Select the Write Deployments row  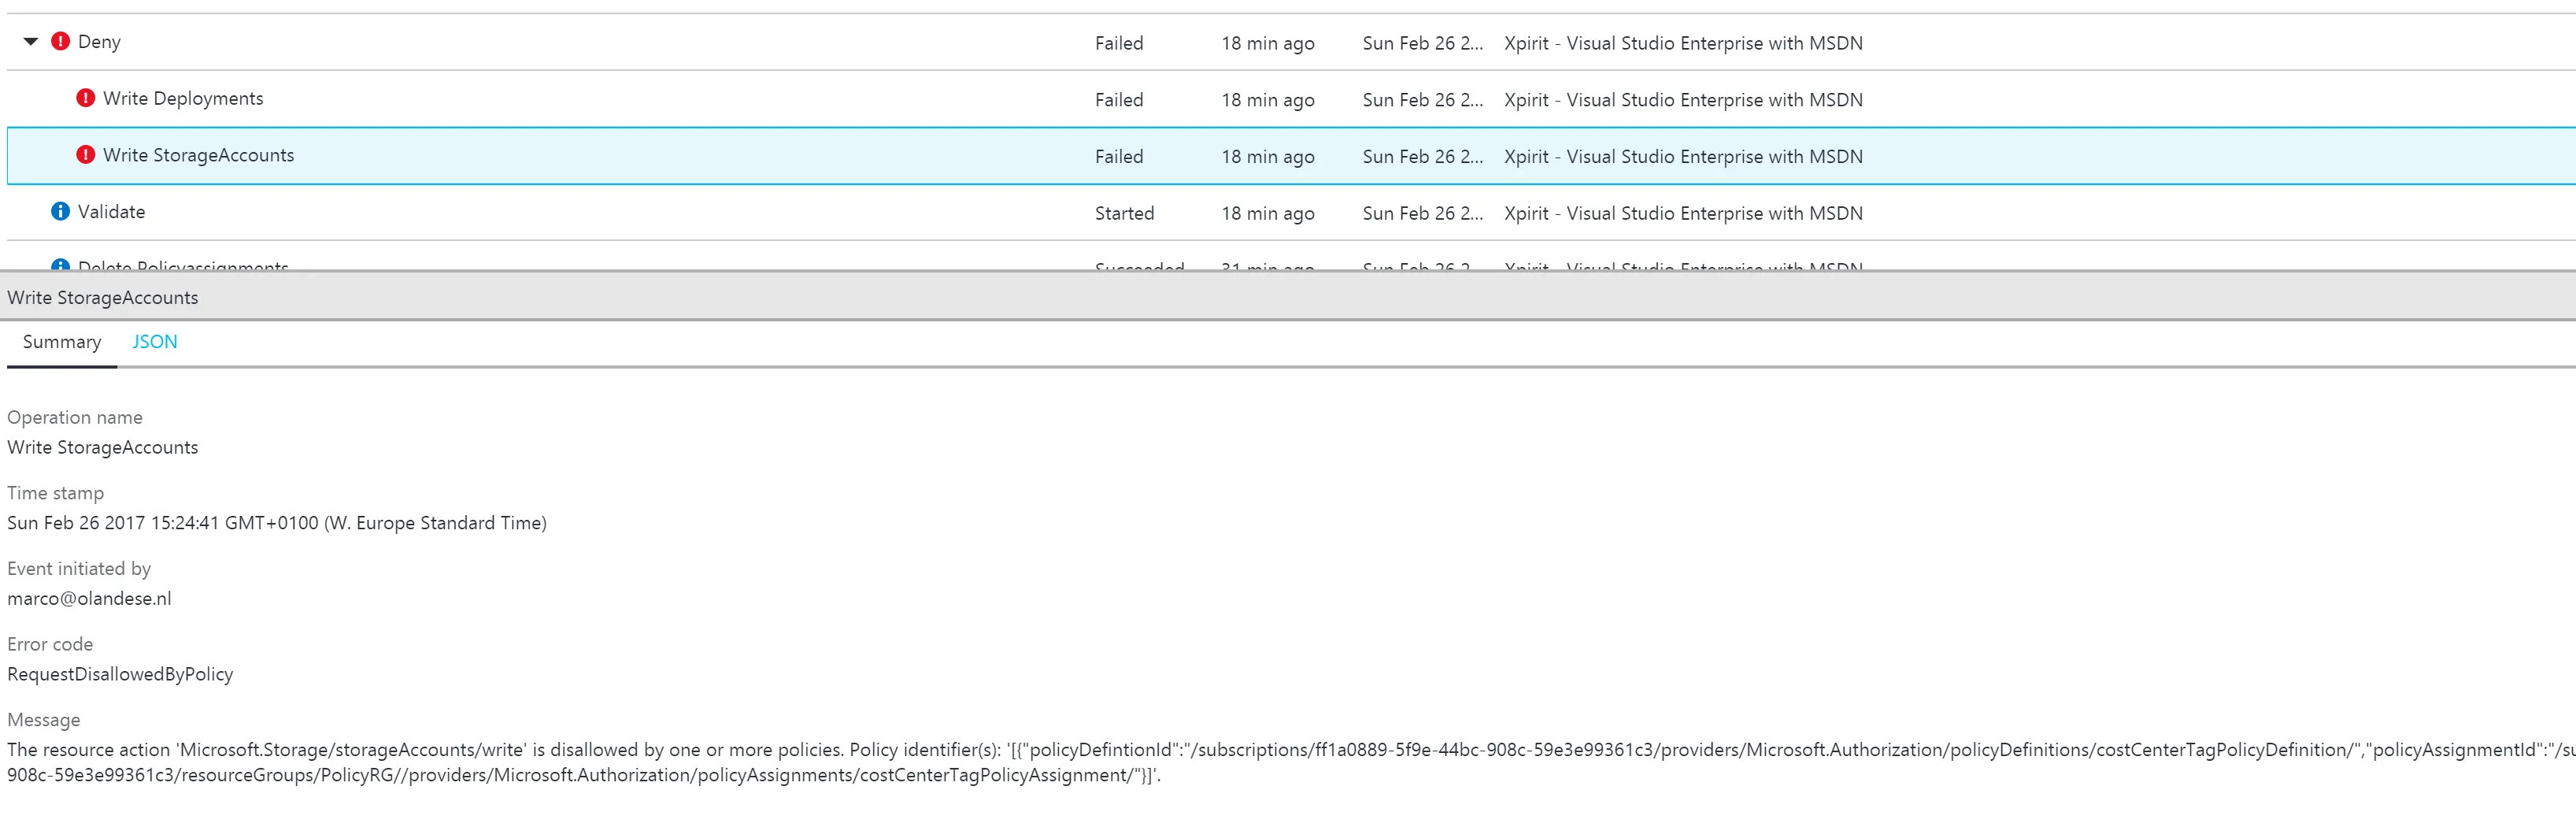[1291, 98]
